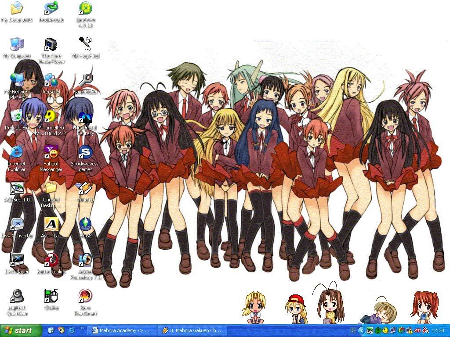Click the DE language bar indicator
The width and height of the screenshot is (450, 337).
click(x=353, y=330)
